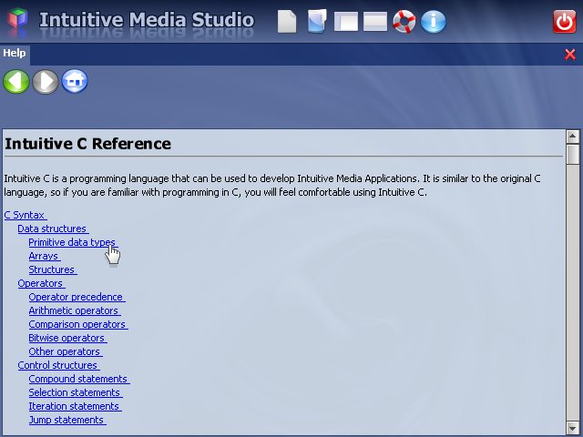The image size is (583, 437).
Task: Click the red power quit button
Action: tap(564, 22)
